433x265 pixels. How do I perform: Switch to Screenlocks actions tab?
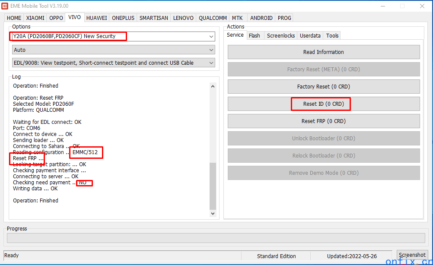(x=281, y=36)
